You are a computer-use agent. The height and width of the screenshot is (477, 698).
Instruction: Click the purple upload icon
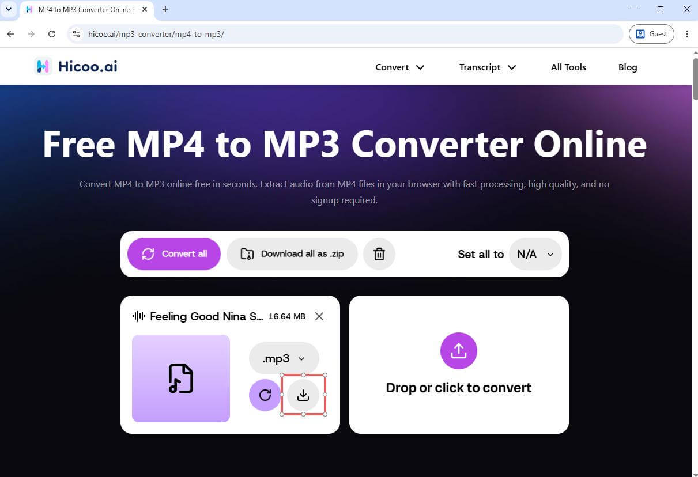pyautogui.click(x=459, y=351)
